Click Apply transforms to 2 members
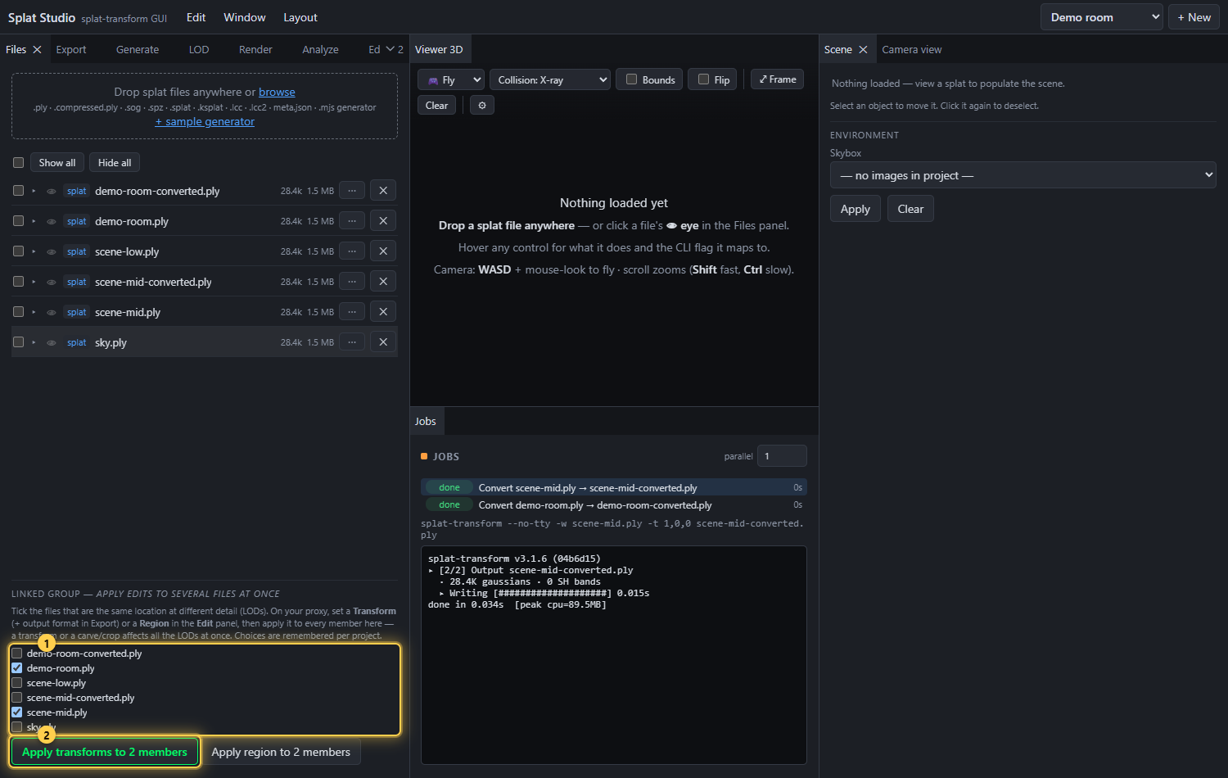 click(105, 752)
